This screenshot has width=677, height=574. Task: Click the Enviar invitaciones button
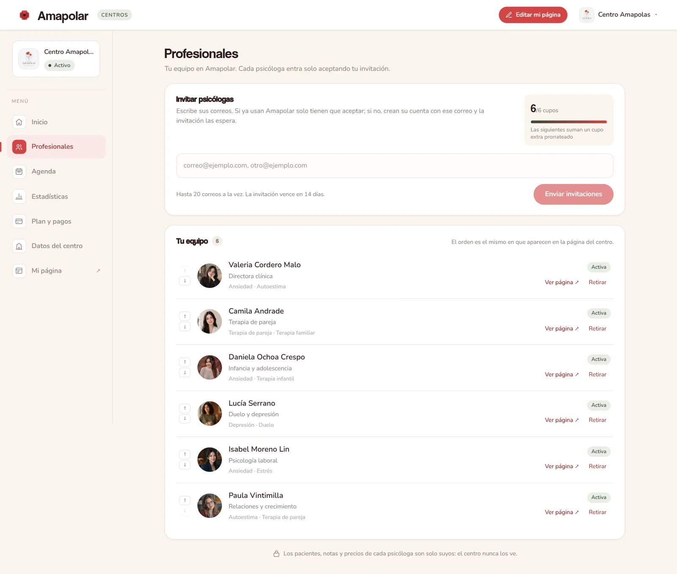[573, 194]
